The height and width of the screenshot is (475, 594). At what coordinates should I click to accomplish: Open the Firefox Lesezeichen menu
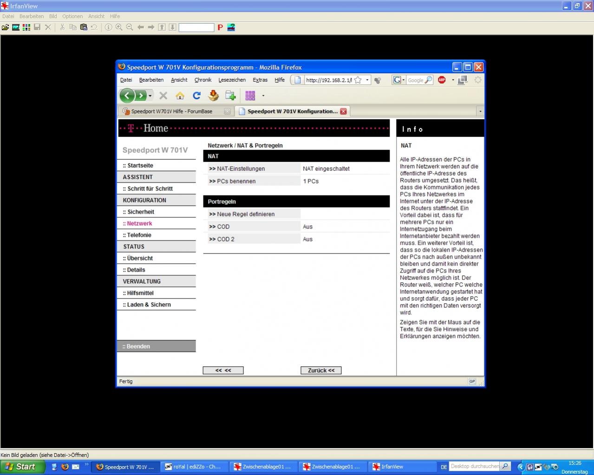pos(232,80)
